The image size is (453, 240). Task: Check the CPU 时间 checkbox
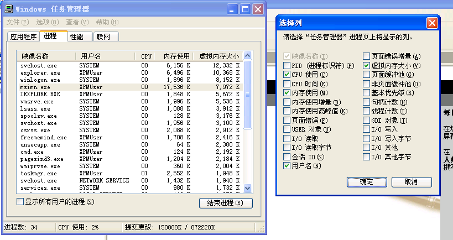coord(287,84)
